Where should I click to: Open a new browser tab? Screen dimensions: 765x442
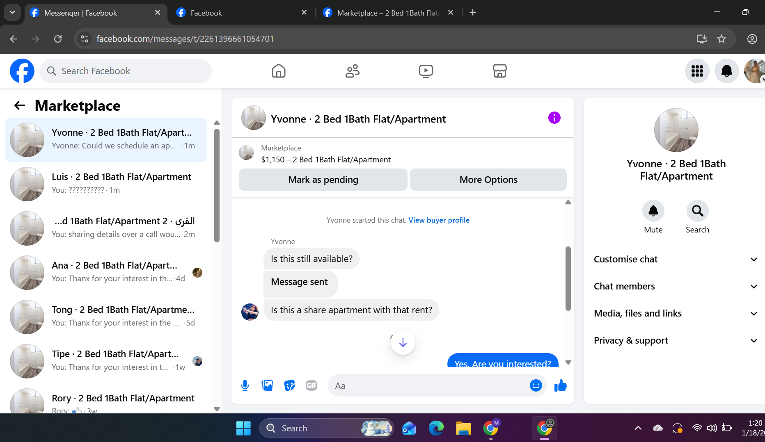tap(473, 13)
